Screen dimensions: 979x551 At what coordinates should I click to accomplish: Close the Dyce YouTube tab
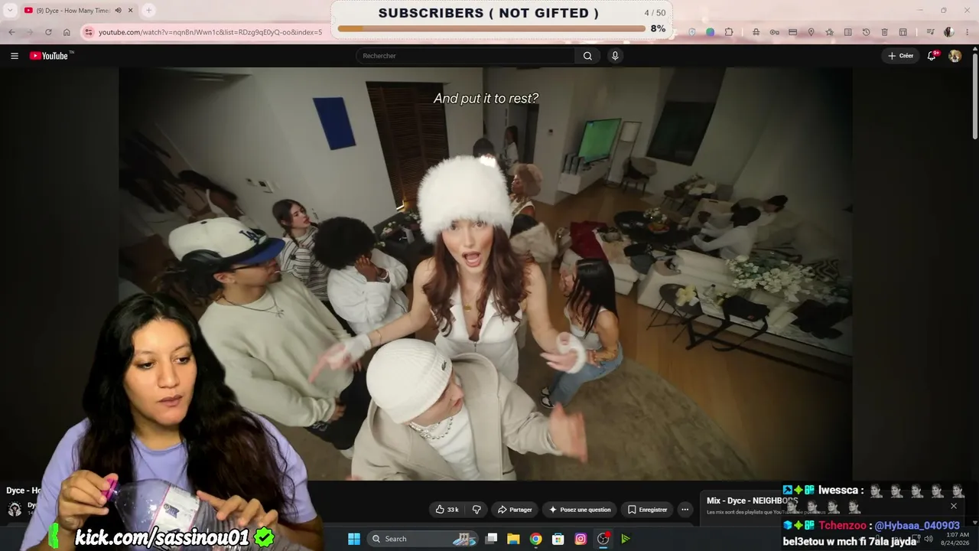[x=130, y=11]
